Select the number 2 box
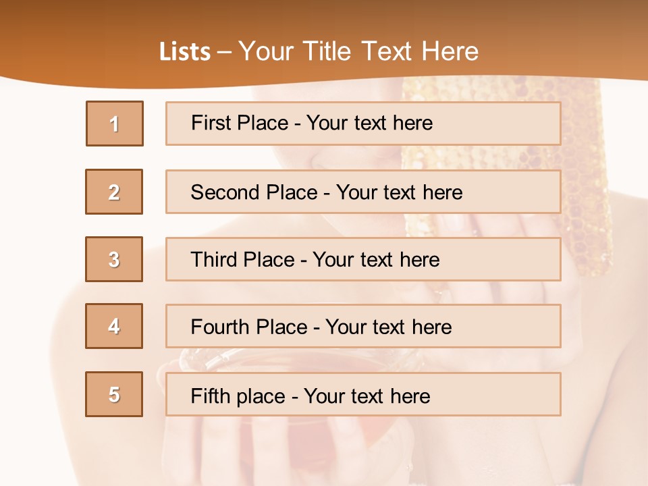 [114, 192]
